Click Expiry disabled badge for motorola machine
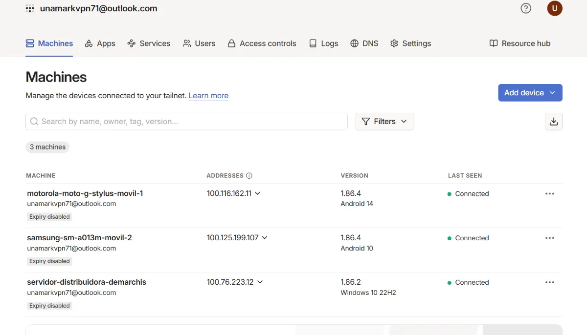The width and height of the screenshot is (587, 335). [49, 217]
